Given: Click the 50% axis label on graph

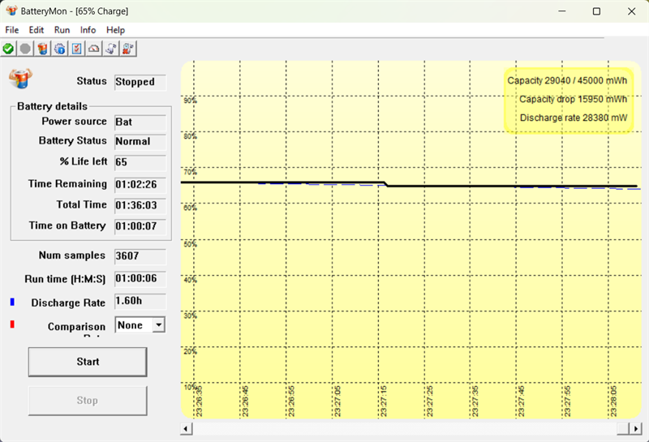Looking at the screenshot, I should coord(191,244).
